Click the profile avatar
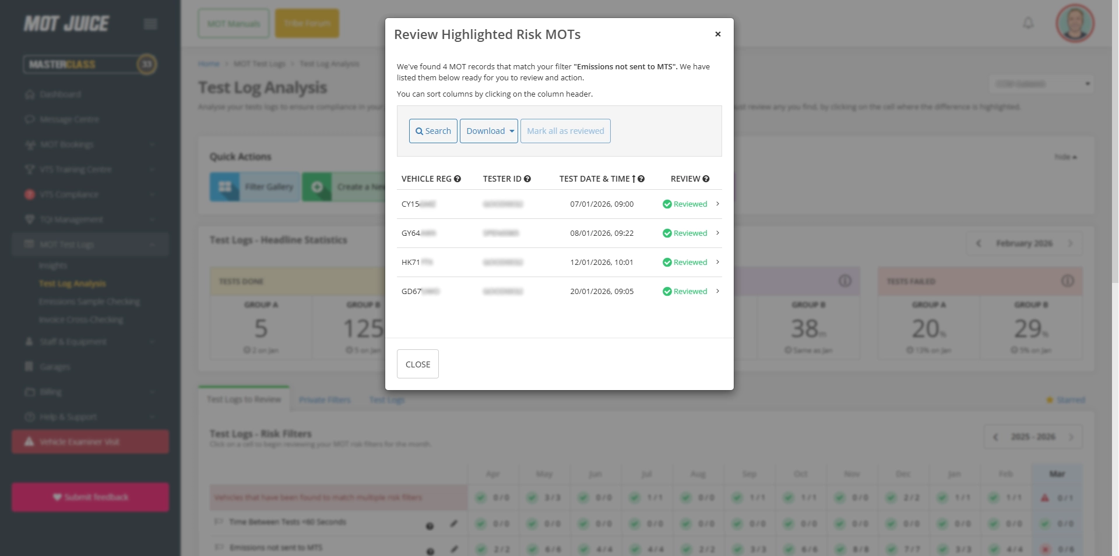Image resolution: width=1119 pixels, height=556 pixels. (1074, 23)
